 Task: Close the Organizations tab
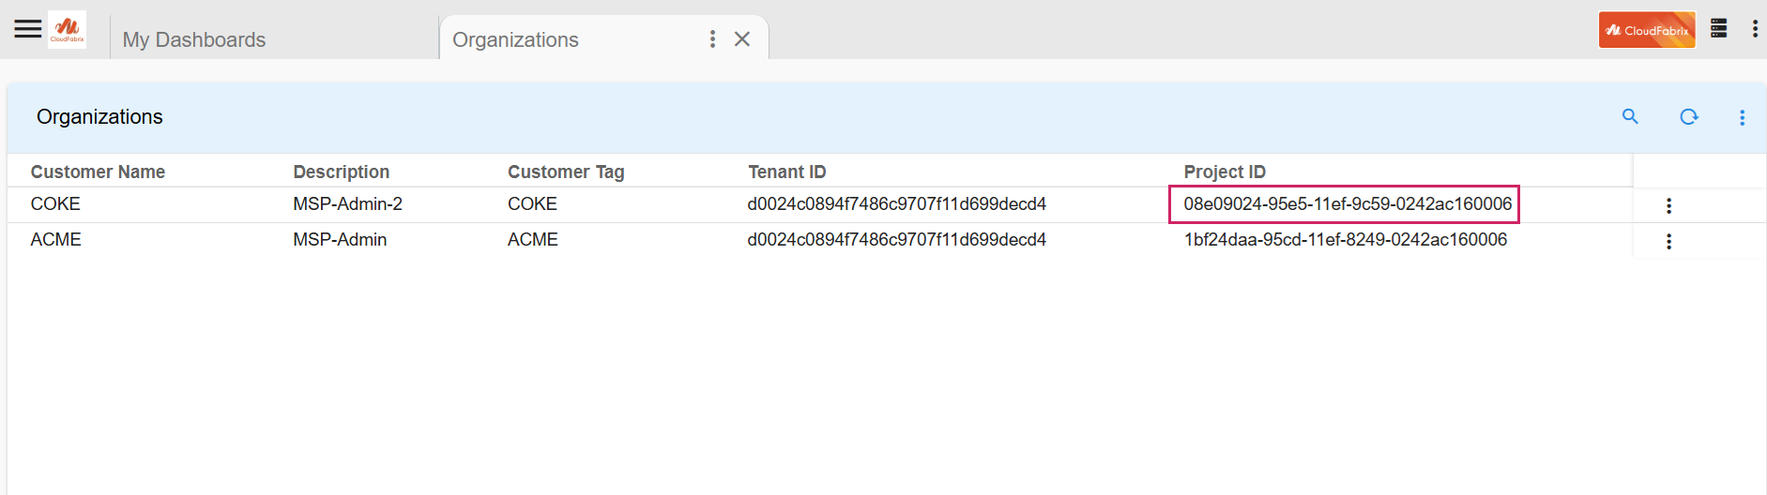click(742, 38)
